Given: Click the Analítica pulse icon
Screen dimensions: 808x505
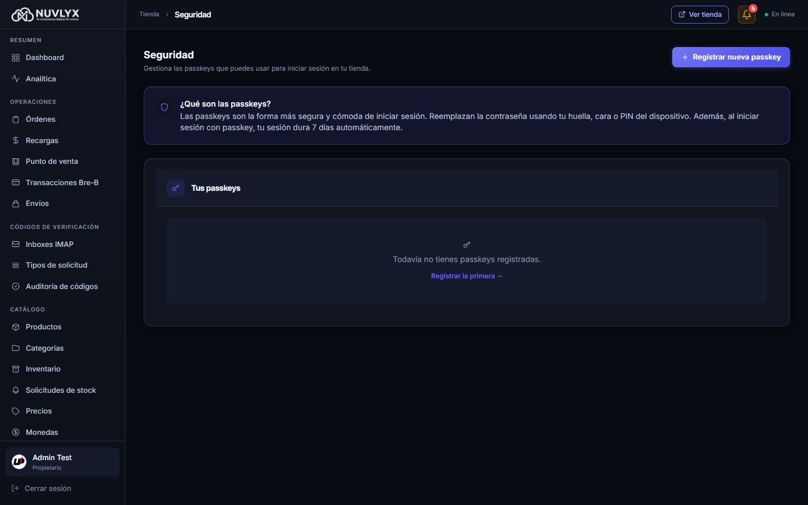Looking at the screenshot, I should (16, 79).
